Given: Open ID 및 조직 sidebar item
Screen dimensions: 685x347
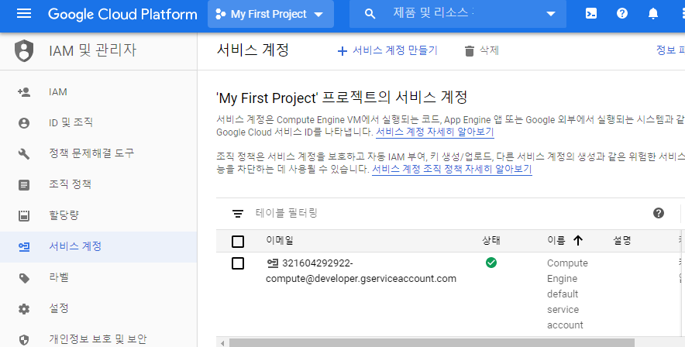Looking at the screenshot, I should (98, 122).
